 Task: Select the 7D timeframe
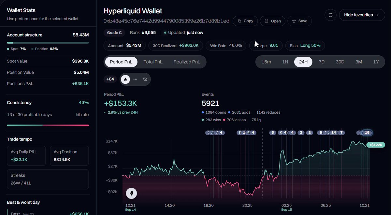click(322, 62)
